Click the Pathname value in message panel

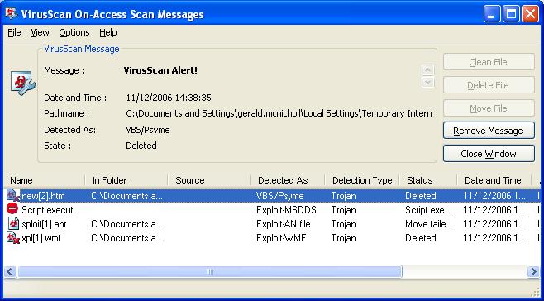pyautogui.click(x=279, y=113)
